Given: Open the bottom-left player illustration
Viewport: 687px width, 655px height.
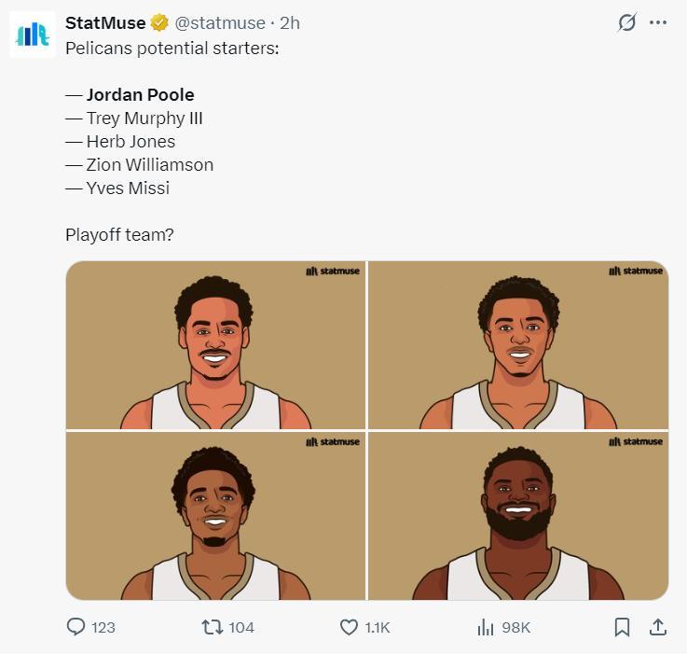Looking at the screenshot, I should [215, 516].
